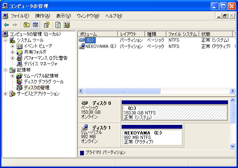The image size is (238, 168).
Task: Open the ウィンドウ(W) menu
Action: [88, 16]
